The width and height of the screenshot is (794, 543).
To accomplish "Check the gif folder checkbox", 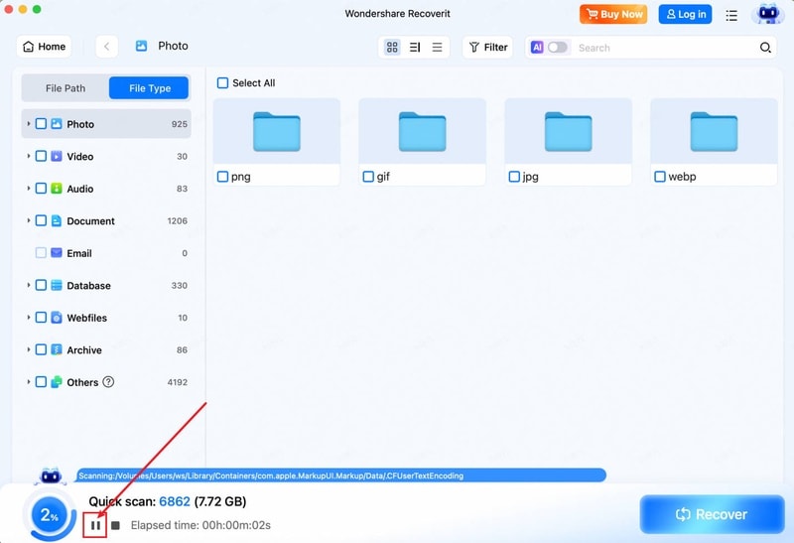I will point(368,177).
